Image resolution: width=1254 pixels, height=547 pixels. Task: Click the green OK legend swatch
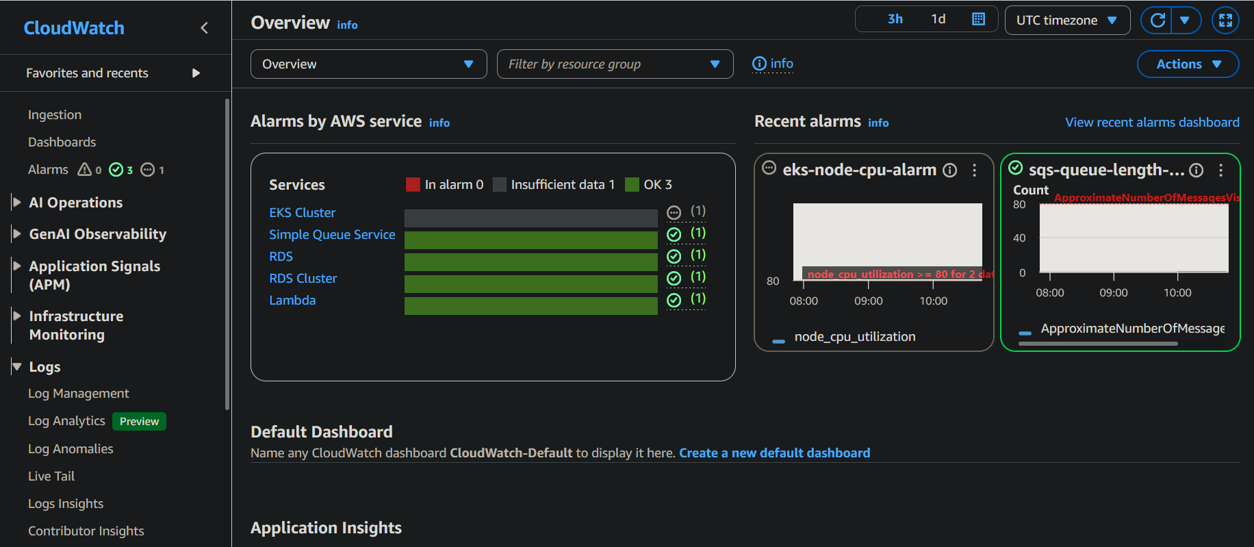point(632,184)
